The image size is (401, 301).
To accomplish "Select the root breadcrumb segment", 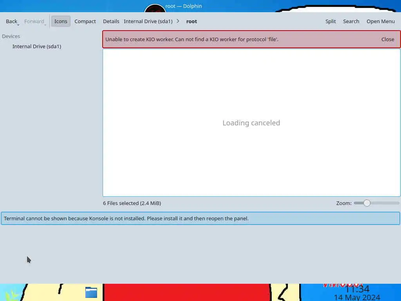I will click(x=191, y=22).
